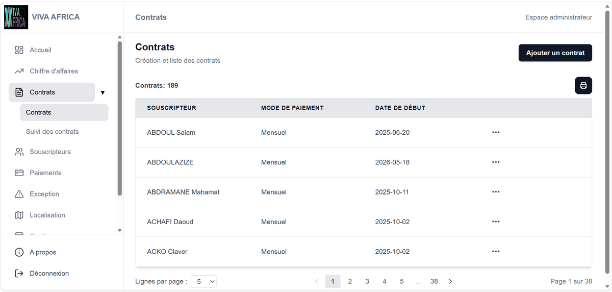Click the Contrats document icon in sidebar
This screenshot has width=612, height=292.
[x=19, y=92]
